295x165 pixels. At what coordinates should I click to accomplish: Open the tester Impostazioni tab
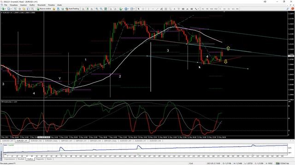(x=9, y=159)
